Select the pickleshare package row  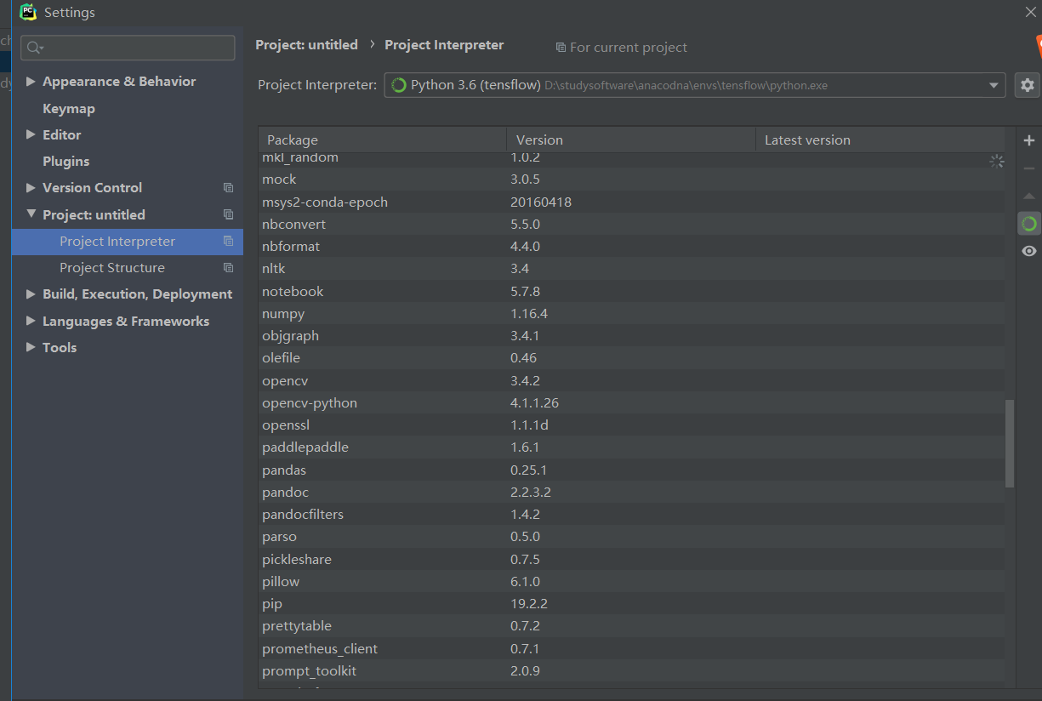point(632,560)
